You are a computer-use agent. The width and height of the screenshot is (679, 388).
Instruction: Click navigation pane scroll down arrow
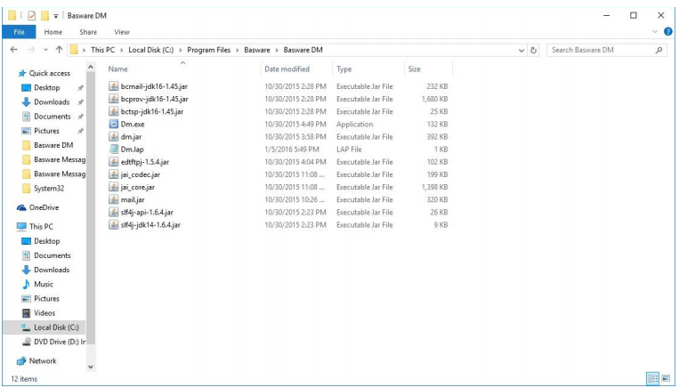tap(91, 367)
